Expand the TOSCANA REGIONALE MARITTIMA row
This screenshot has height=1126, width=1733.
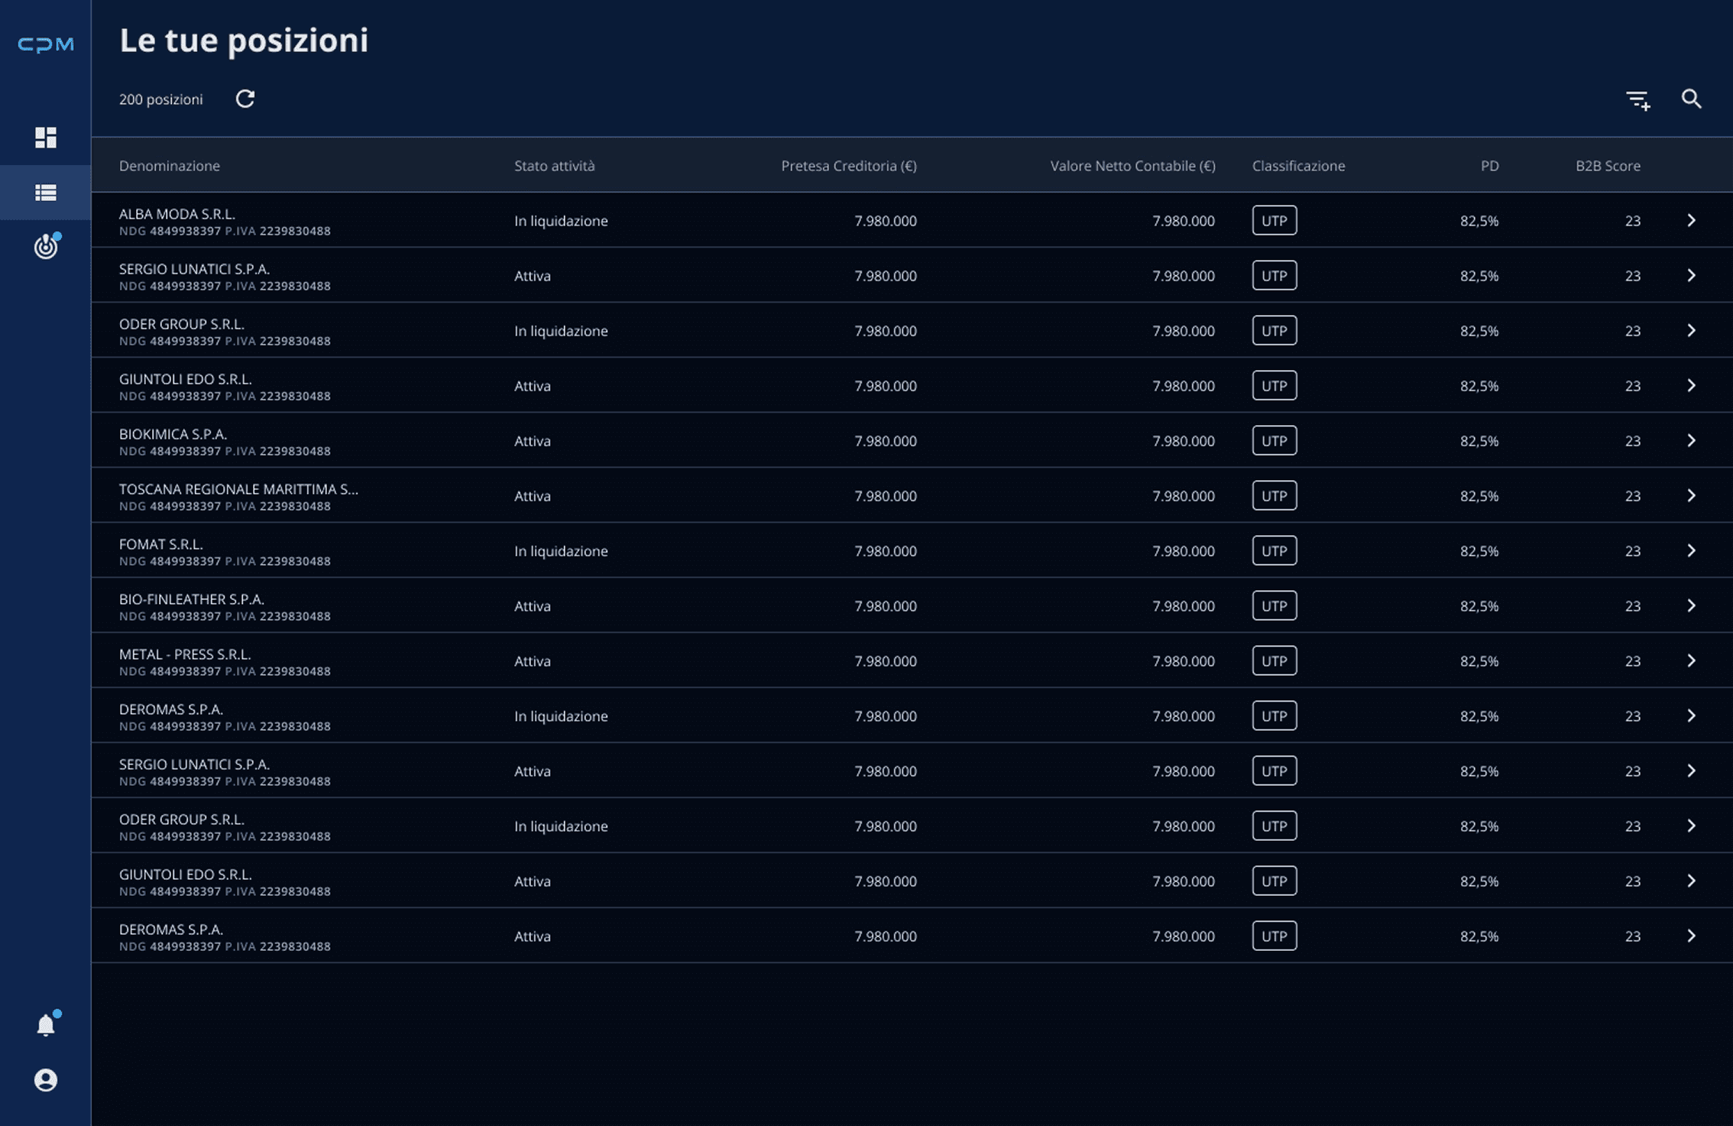(x=1692, y=495)
